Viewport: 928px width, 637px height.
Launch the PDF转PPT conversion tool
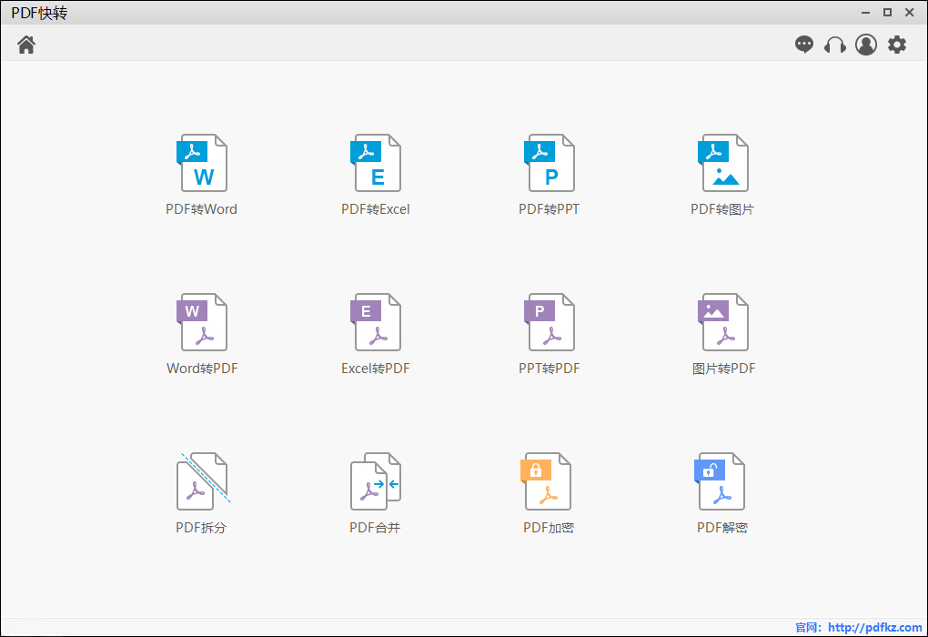pyautogui.click(x=550, y=164)
